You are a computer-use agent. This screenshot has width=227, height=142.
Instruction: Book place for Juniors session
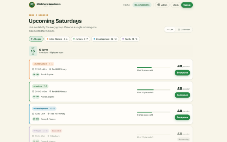(182, 95)
